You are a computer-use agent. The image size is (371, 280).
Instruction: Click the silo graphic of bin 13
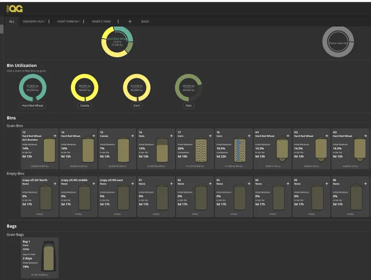tap(50, 150)
